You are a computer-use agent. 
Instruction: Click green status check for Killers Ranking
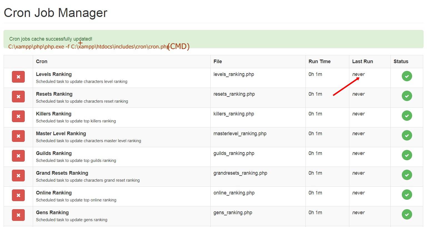[407, 116]
